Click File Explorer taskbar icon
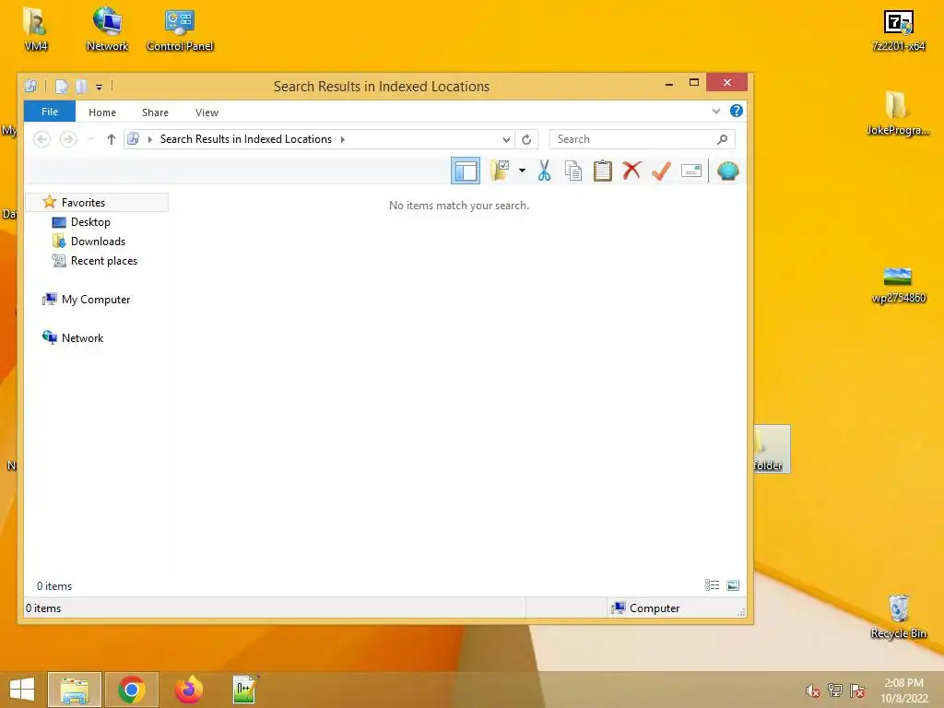 click(x=75, y=690)
